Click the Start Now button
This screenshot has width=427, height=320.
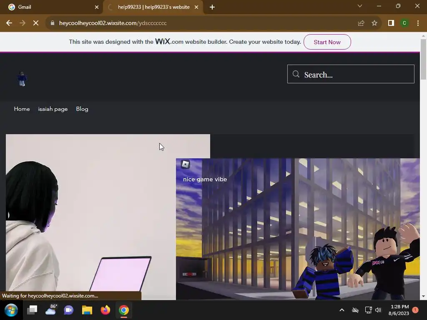tap(327, 42)
